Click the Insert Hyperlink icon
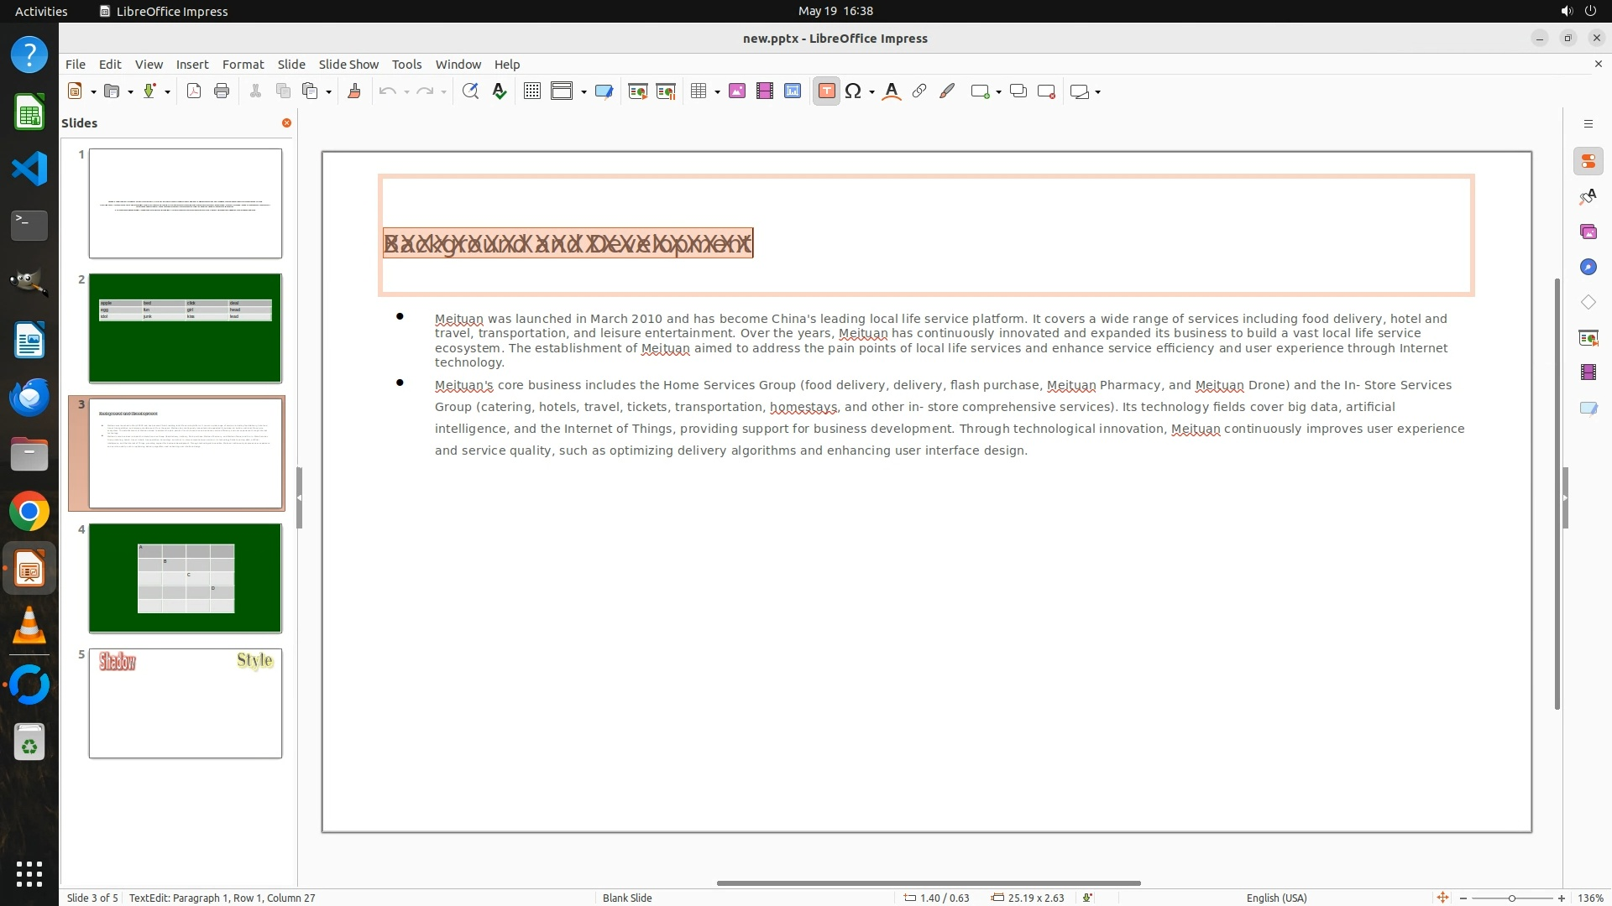The image size is (1612, 906). pos(919,91)
